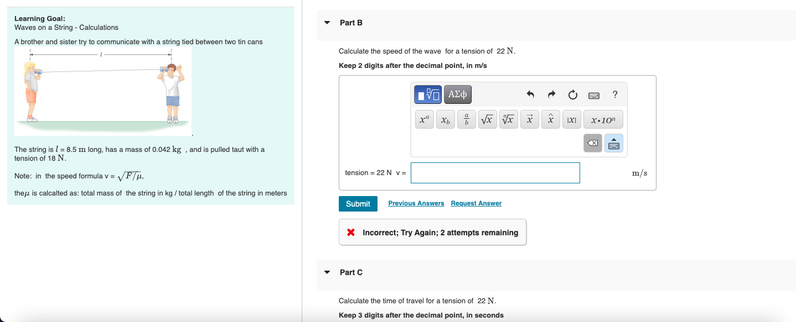Collapse the Part C section
The width and height of the screenshot is (796, 322).
[326, 272]
